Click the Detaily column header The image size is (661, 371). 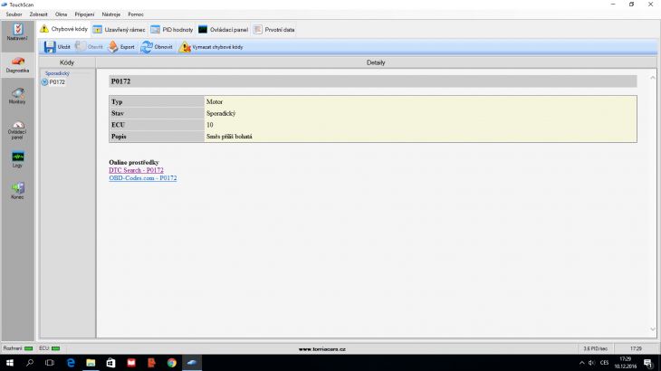pyautogui.click(x=376, y=62)
